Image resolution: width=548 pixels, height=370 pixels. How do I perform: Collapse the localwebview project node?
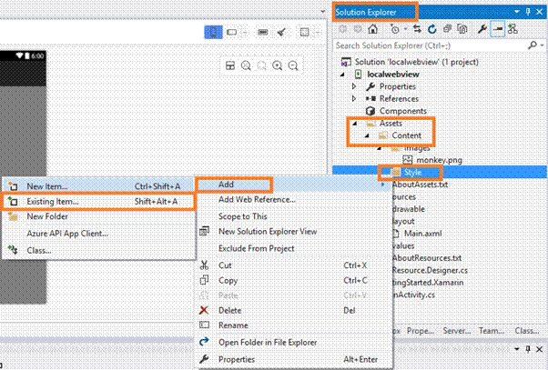pyautogui.click(x=343, y=75)
